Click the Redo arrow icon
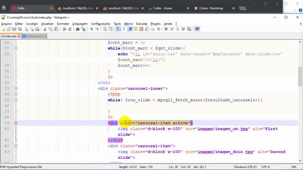Image resolution: width=303 pixels, height=170 pixels. tap(70, 29)
